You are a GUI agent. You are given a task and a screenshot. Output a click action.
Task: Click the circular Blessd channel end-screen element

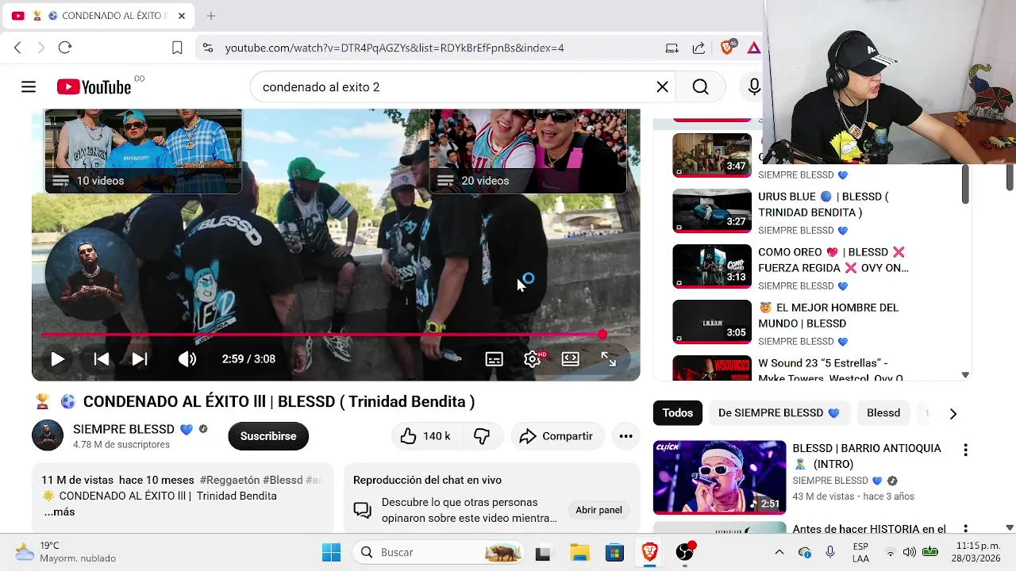[90, 274]
